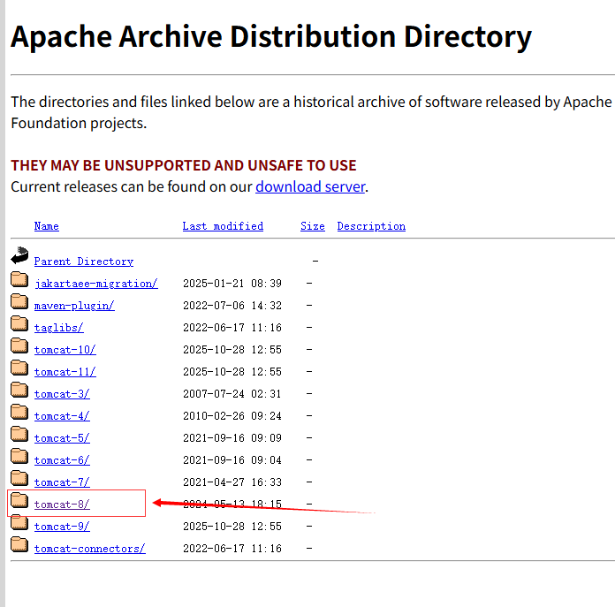Open the tomcat-6/ directory link
The image size is (615, 607).
pyautogui.click(x=62, y=460)
